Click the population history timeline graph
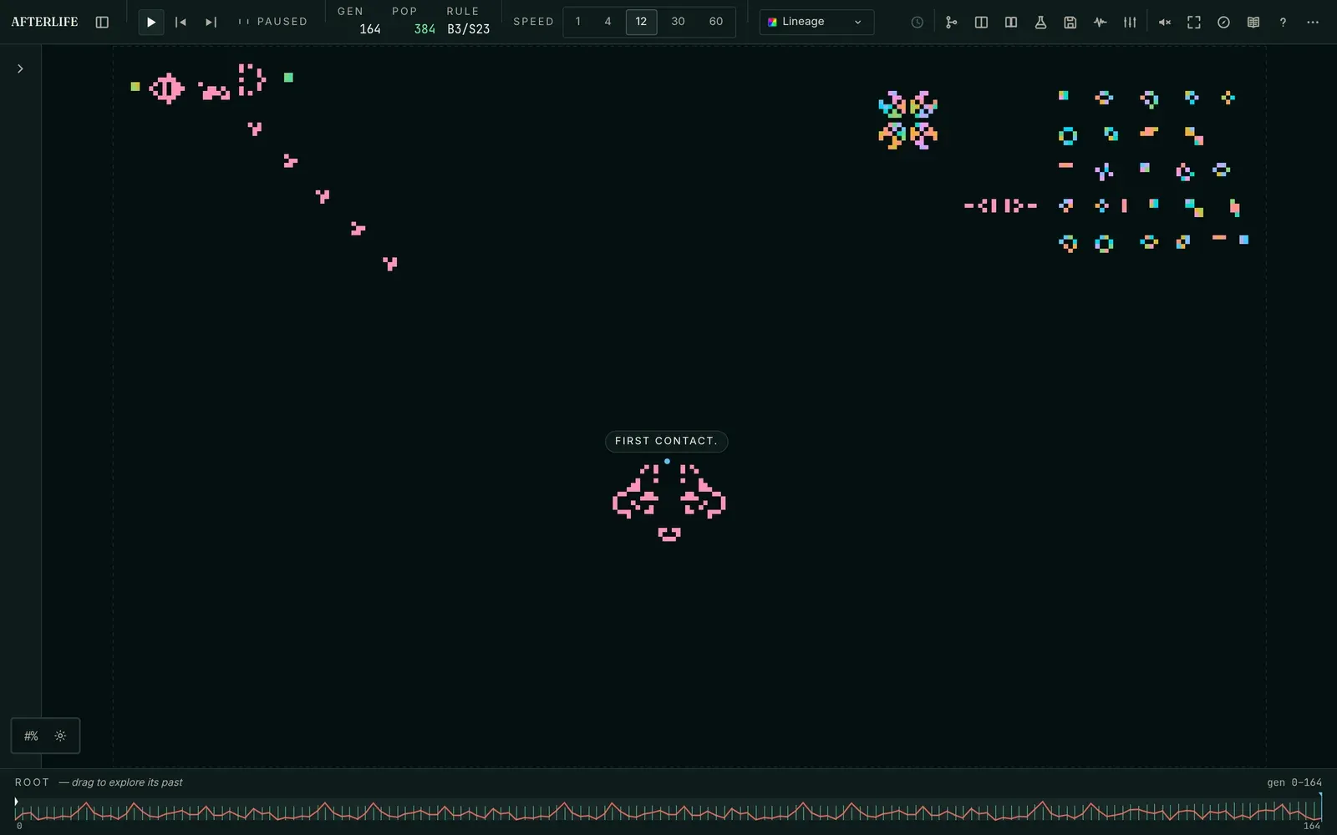1337x835 pixels. point(668,810)
